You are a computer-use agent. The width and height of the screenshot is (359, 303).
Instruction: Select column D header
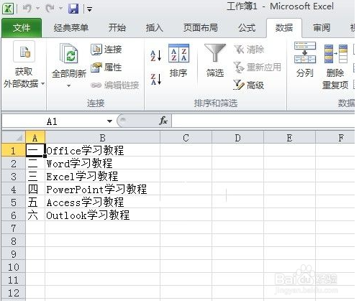tap(237, 137)
